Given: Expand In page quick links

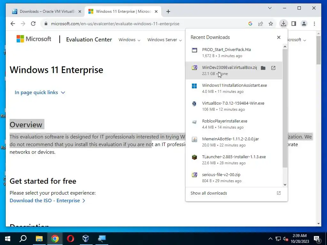Looking at the screenshot, I should pos(40,93).
